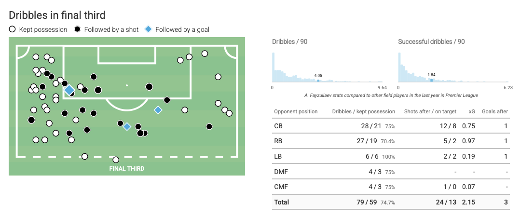Select the goal diamond right of the penalty arc
Screen dimensions: 521x217
pos(158,110)
